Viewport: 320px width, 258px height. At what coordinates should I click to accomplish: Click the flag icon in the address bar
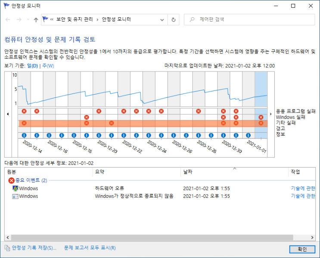tap(45, 19)
